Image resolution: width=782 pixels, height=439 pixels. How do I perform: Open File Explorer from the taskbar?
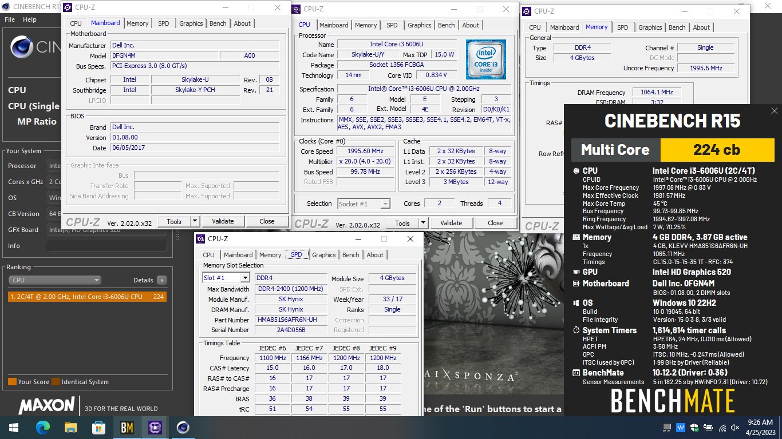click(71, 428)
